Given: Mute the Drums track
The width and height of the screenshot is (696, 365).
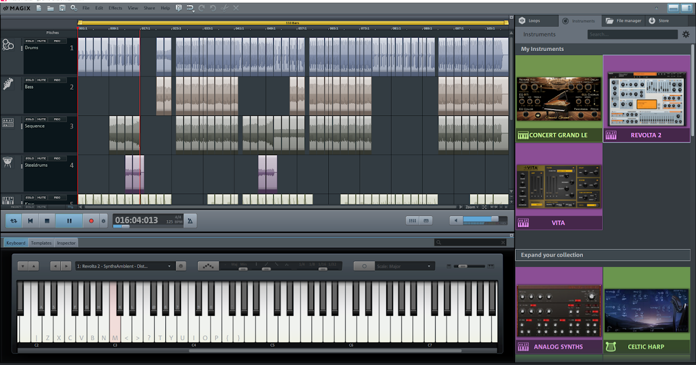Looking at the screenshot, I should coord(42,41).
